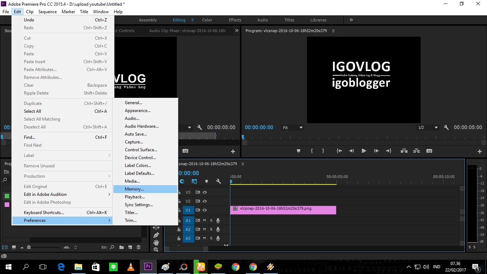This screenshot has width=487, height=274.
Task: Open Auto Save preferences
Action: point(145,134)
